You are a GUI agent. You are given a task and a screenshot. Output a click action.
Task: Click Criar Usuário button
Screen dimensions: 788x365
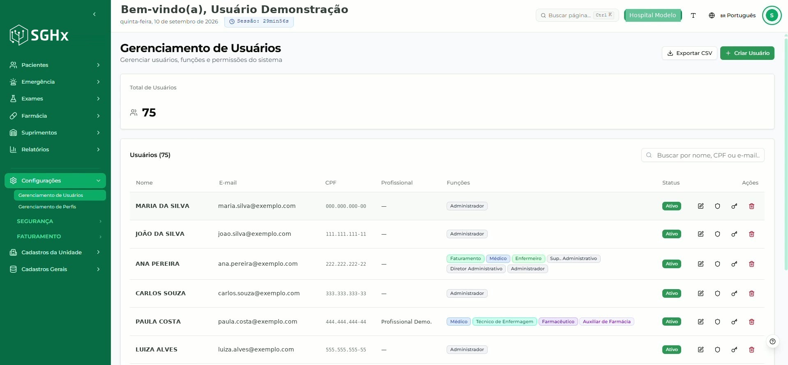747,53
